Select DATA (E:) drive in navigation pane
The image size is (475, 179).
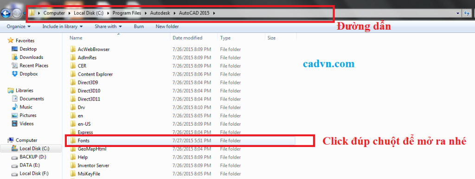pos(30,165)
